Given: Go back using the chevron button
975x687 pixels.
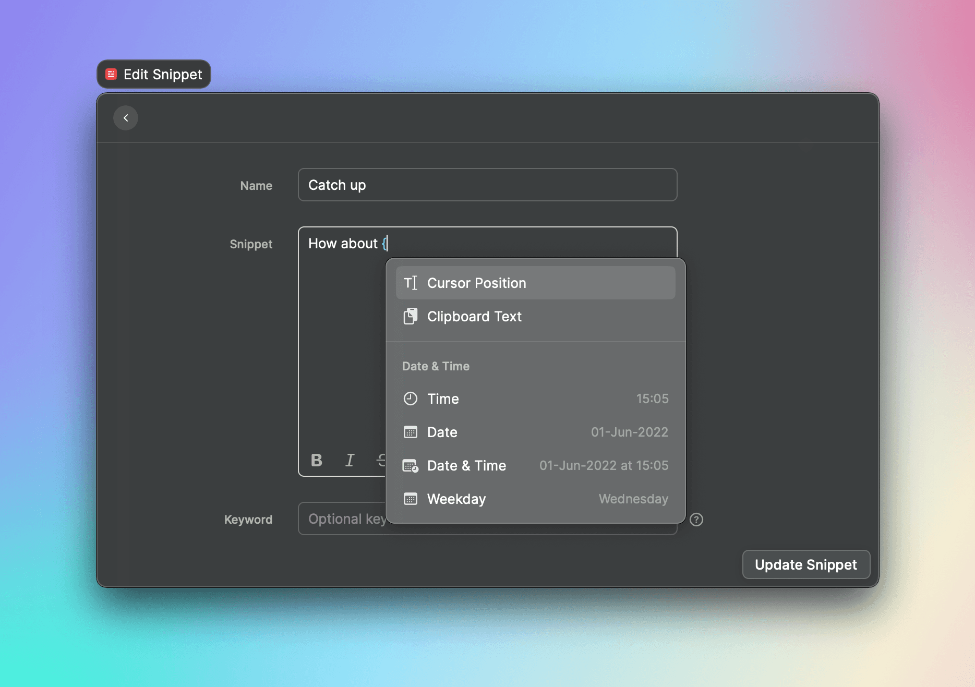Looking at the screenshot, I should pos(126,118).
